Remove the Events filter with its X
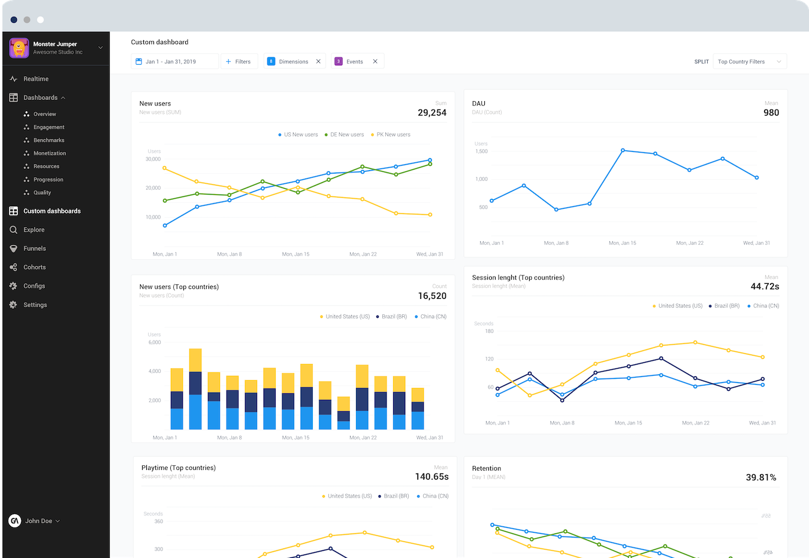This screenshot has height=558, width=809. 375,61
